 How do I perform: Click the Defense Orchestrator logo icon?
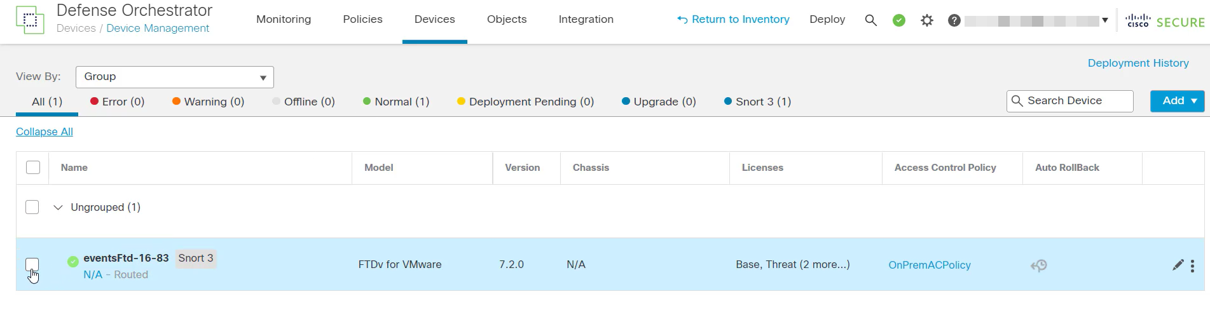tap(30, 20)
